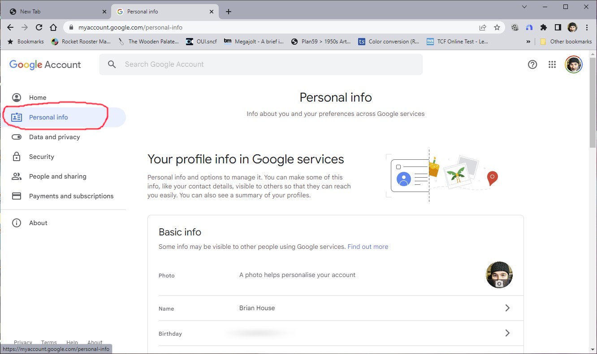The width and height of the screenshot is (597, 354).
Task: Reload the current page
Action: pyautogui.click(x=39, y=27)
